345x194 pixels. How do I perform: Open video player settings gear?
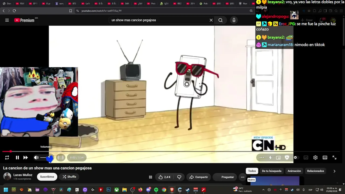(315, 158)
